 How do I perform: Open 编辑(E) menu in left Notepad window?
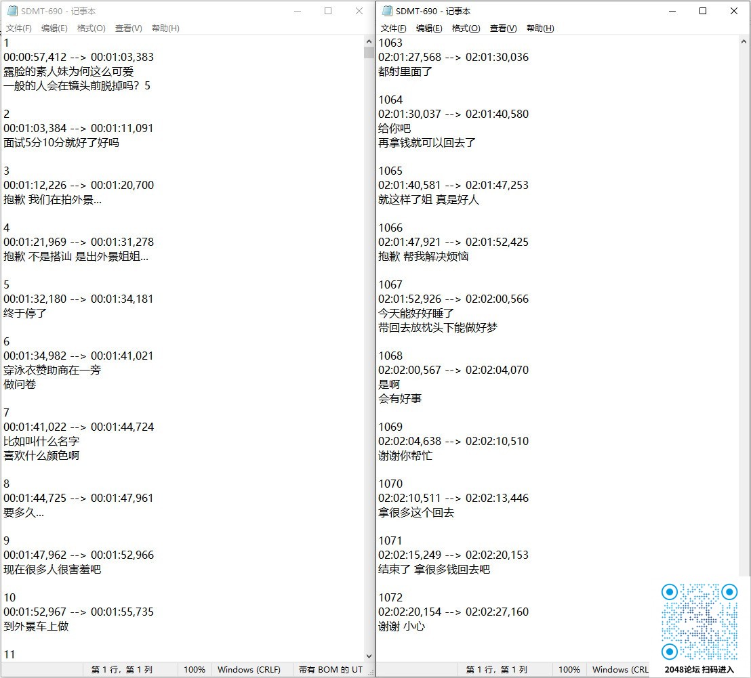click(54, 28)
